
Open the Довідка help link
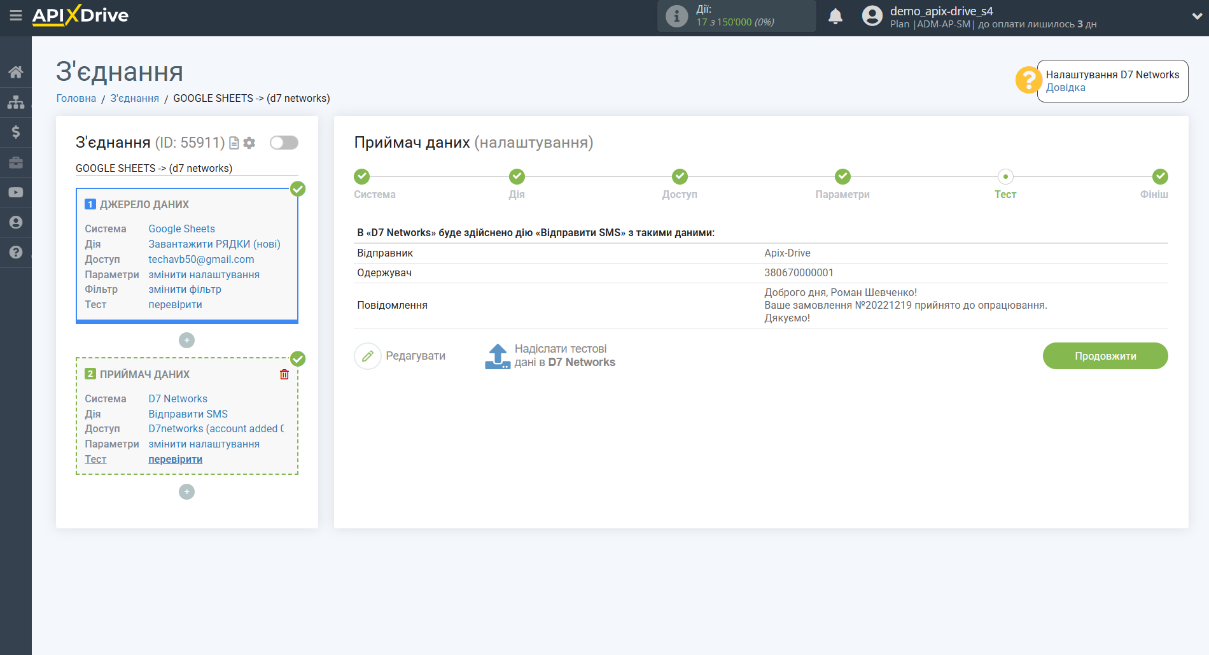click(x=1065, y=88)
